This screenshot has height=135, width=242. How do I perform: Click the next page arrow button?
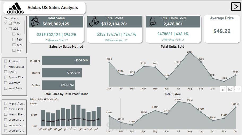[x=236, y=7]
